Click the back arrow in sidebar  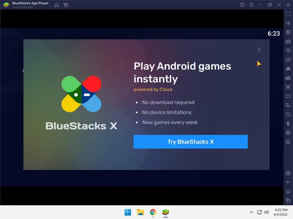tap(288, 182)
